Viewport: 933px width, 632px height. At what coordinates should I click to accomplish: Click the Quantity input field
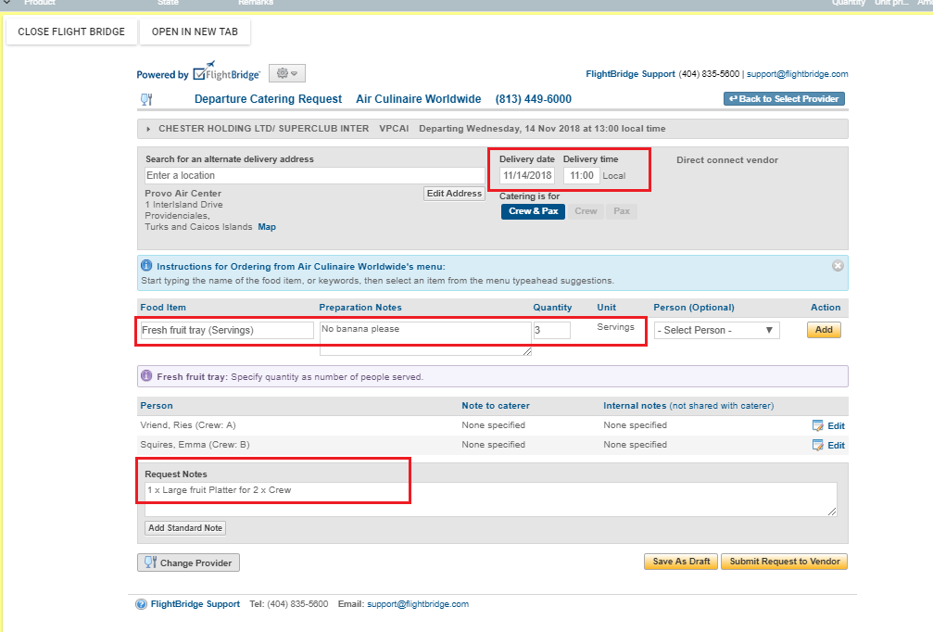[x=552, y=330]
